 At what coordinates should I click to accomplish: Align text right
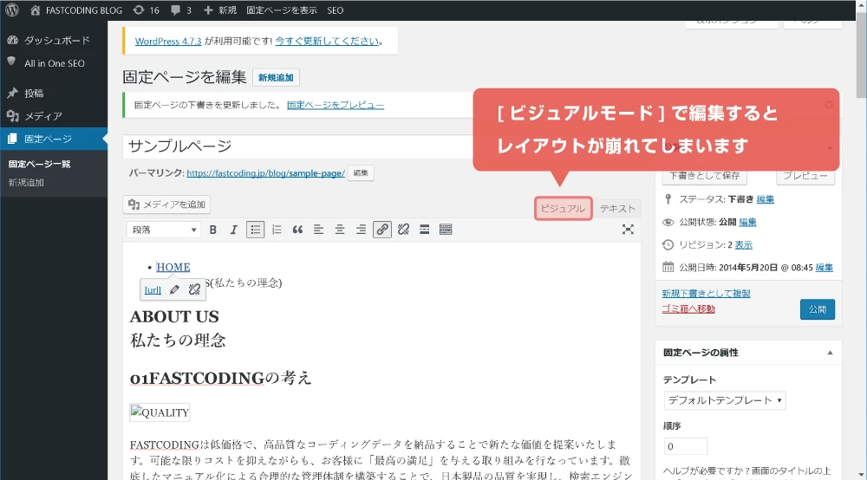(361, 230)
